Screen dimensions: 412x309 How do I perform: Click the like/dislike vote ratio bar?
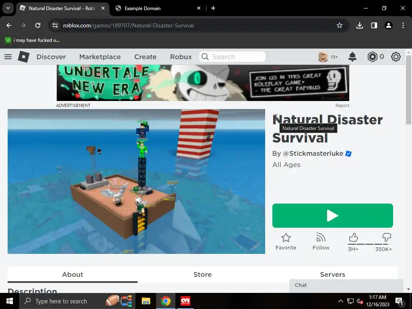coord(370,244)
